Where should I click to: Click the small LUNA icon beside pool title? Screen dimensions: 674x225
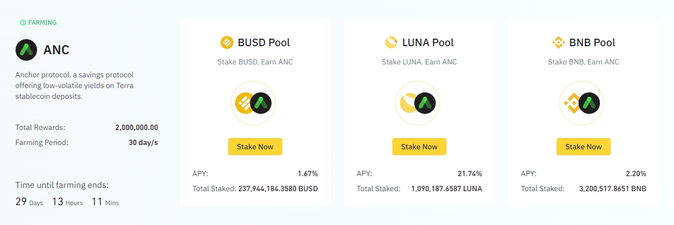(x=391, y=42)
